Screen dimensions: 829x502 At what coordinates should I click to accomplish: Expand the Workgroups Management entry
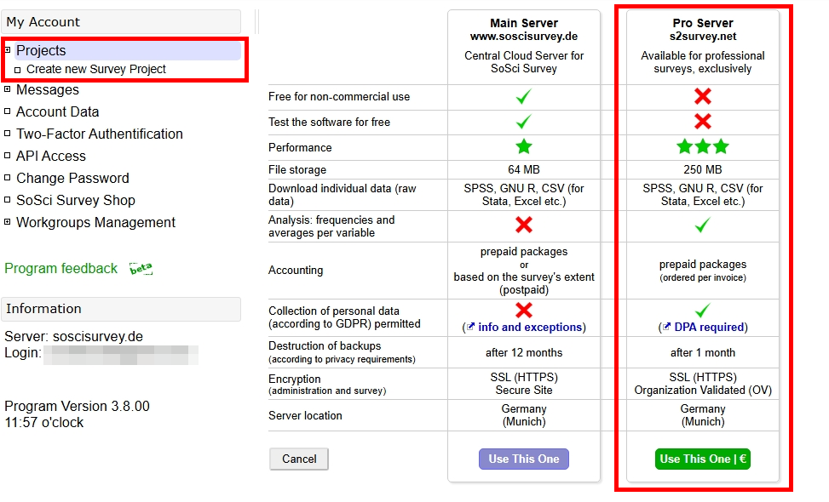point(9,221)
